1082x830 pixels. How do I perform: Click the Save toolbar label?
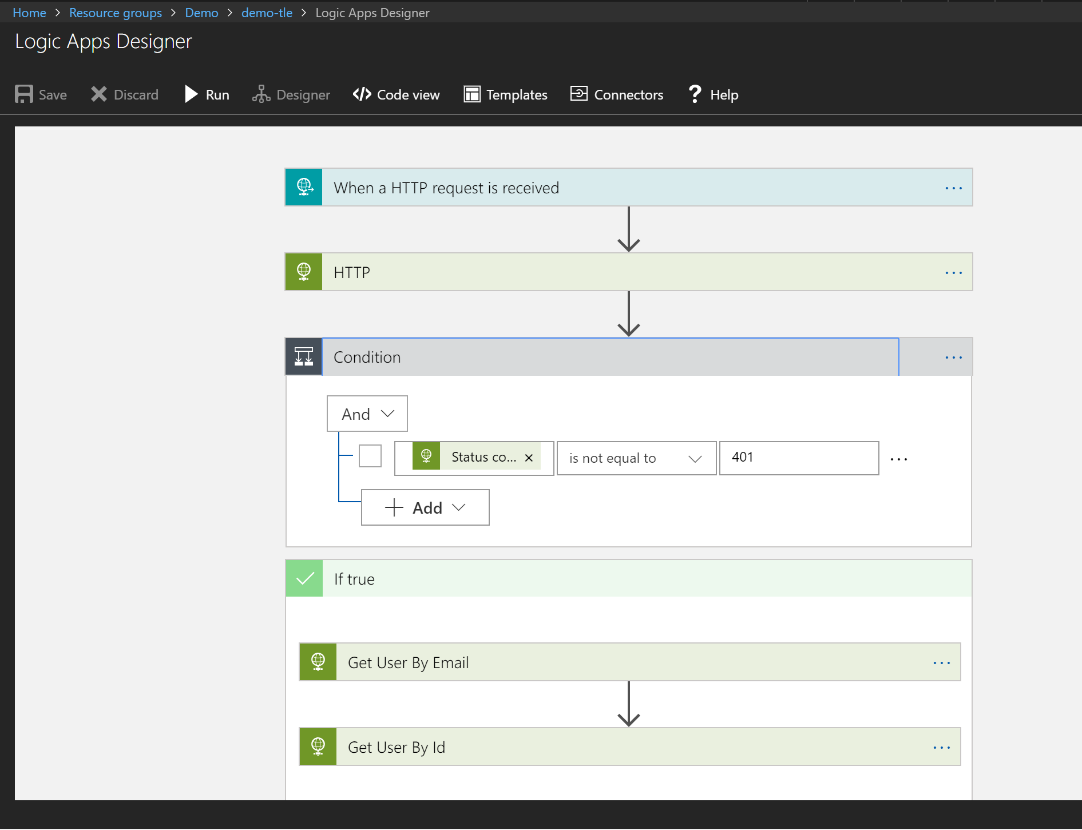tap(53, 95)
